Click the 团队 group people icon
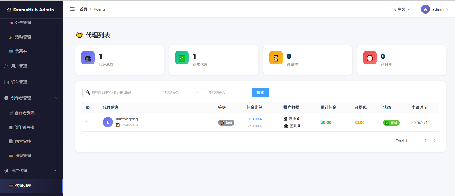The width and height of the screenshot is (455, 196). tap(286, 126)
